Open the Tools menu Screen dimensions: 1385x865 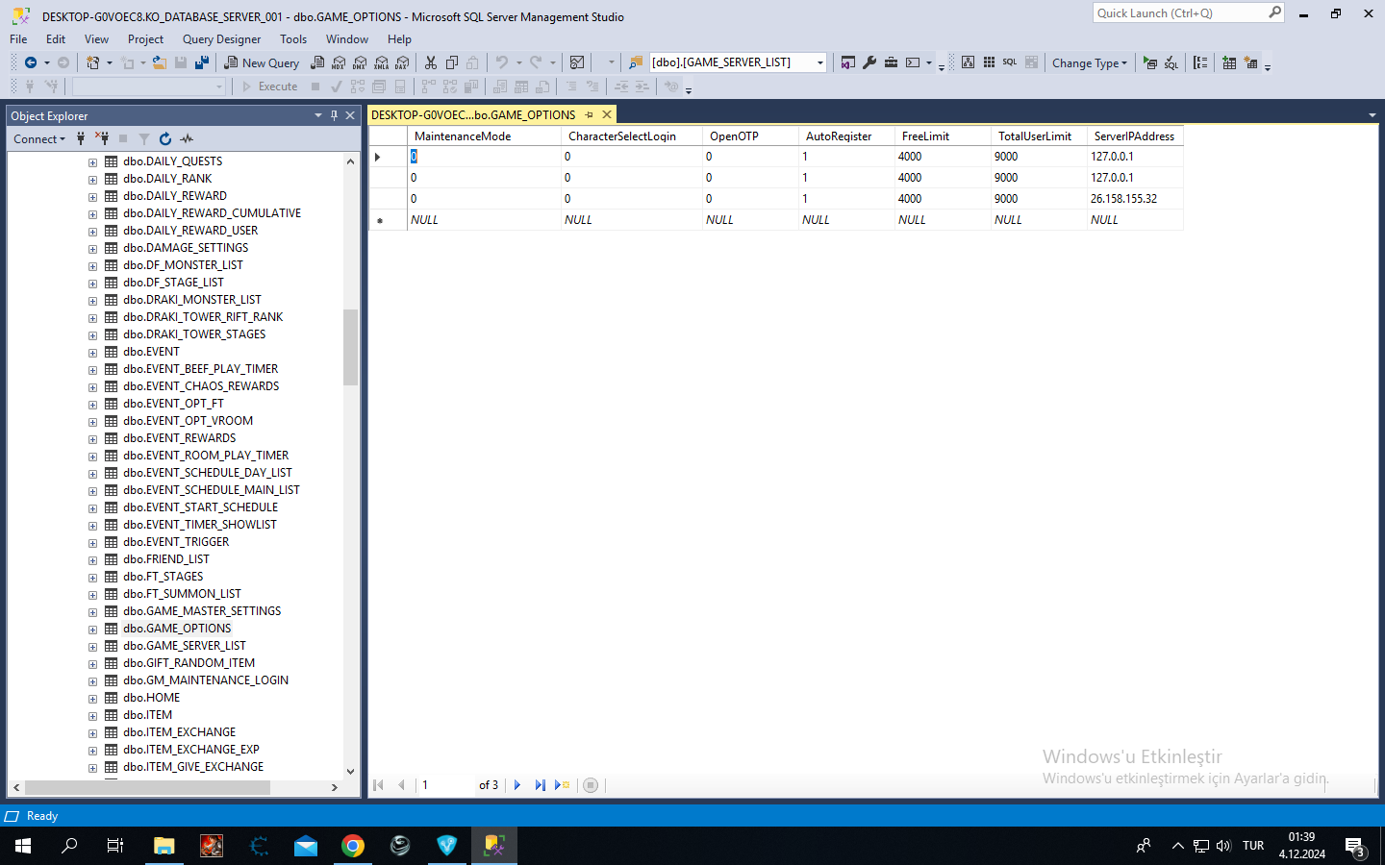pyautogui.click(x=293, y=39)
